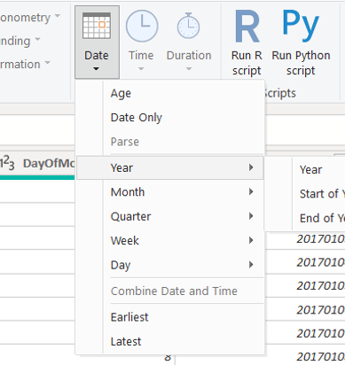The width and height of the screenshot is (345, 365).
Task: Click the DayOfMonth column header
Action: [x=37, y=163]
